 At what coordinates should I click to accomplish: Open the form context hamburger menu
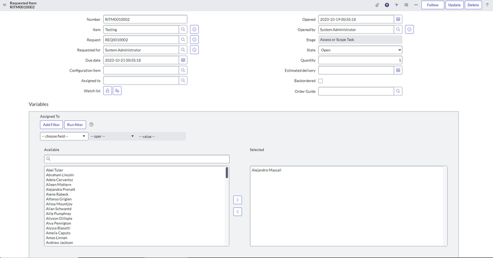pyautogui.click(x=4, y=5)
